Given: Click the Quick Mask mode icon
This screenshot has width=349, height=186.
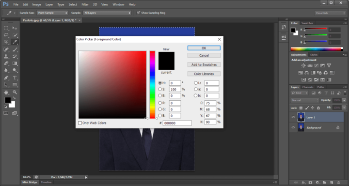Looking at the screenshot, I should pos(6,113).
